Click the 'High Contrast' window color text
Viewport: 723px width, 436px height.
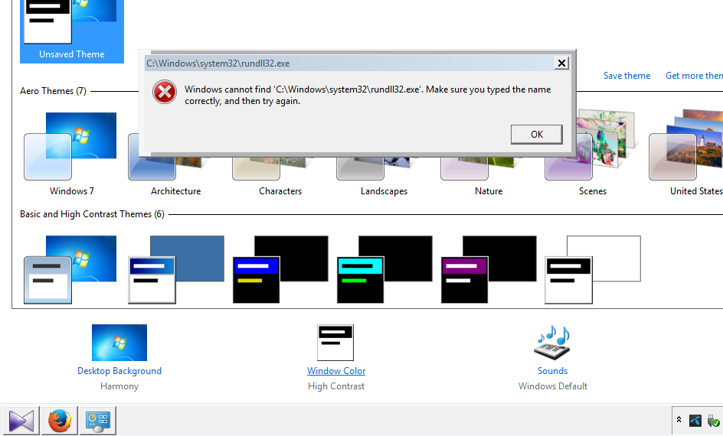click(336, 386)
